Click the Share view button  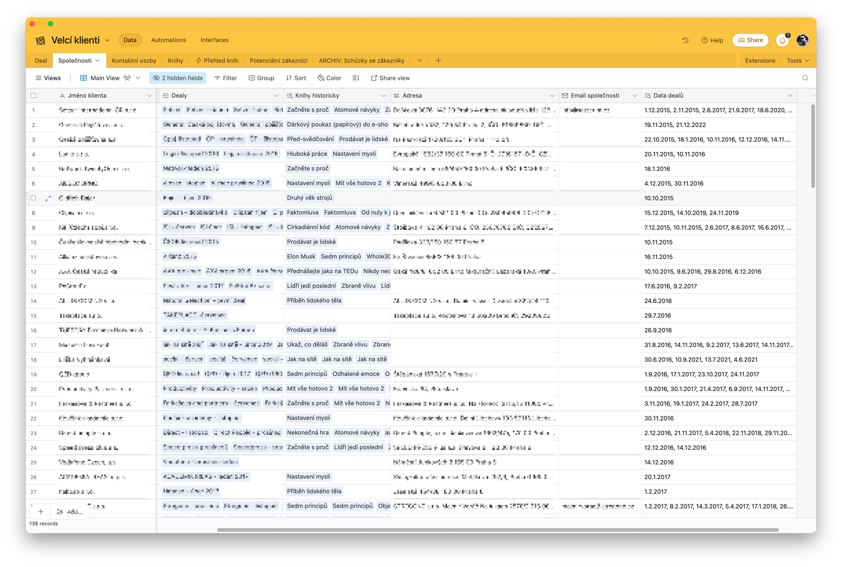[x=390, y=78]
